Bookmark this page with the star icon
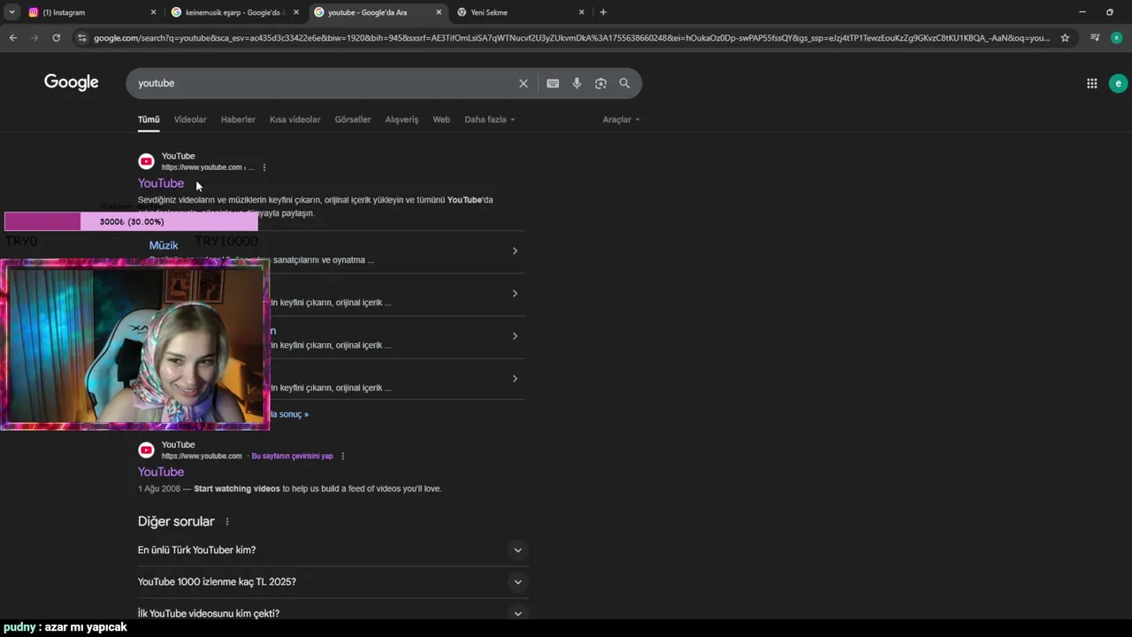Viewport: 1132px width, 637px height. coord(1065,38)
